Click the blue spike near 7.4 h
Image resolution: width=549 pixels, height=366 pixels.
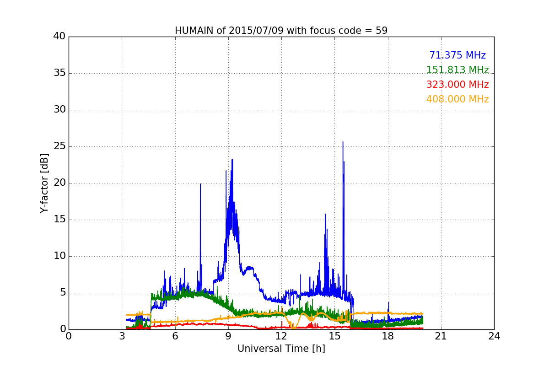pyautogui.click(x=200, y=185)
